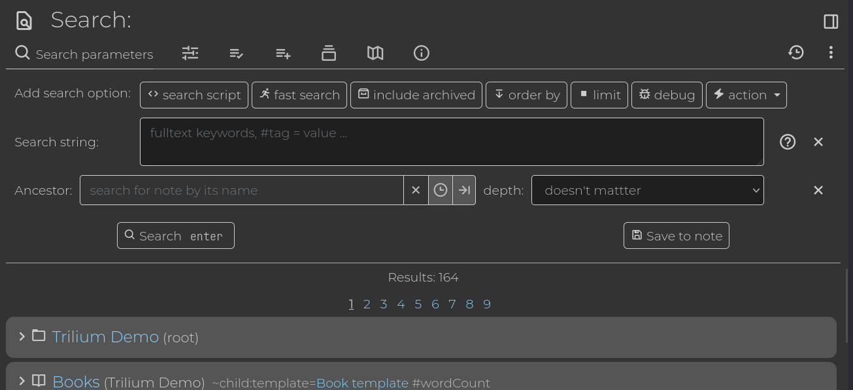Add the search script option
Screen dimensions: 853x390
[x=194, y=95]
